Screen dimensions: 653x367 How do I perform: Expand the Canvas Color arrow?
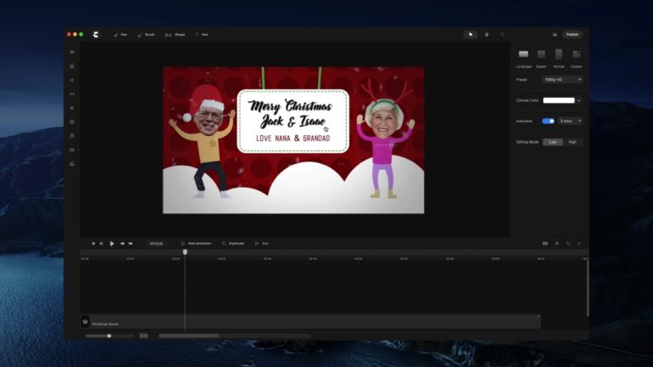579,100
